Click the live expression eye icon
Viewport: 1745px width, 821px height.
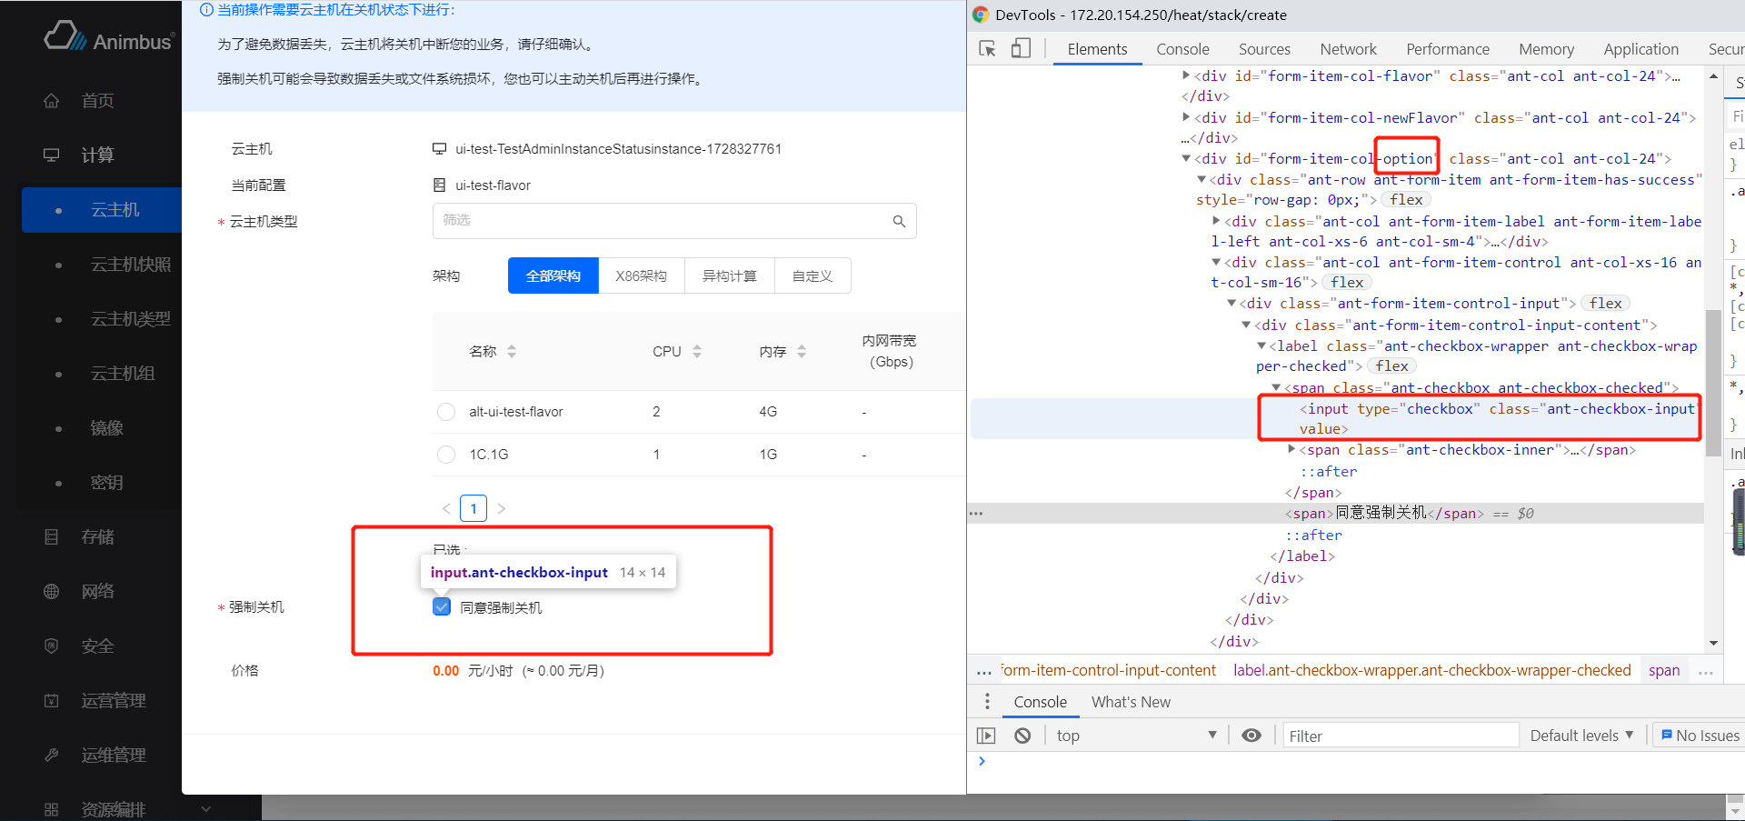[x=1251, y=736]
